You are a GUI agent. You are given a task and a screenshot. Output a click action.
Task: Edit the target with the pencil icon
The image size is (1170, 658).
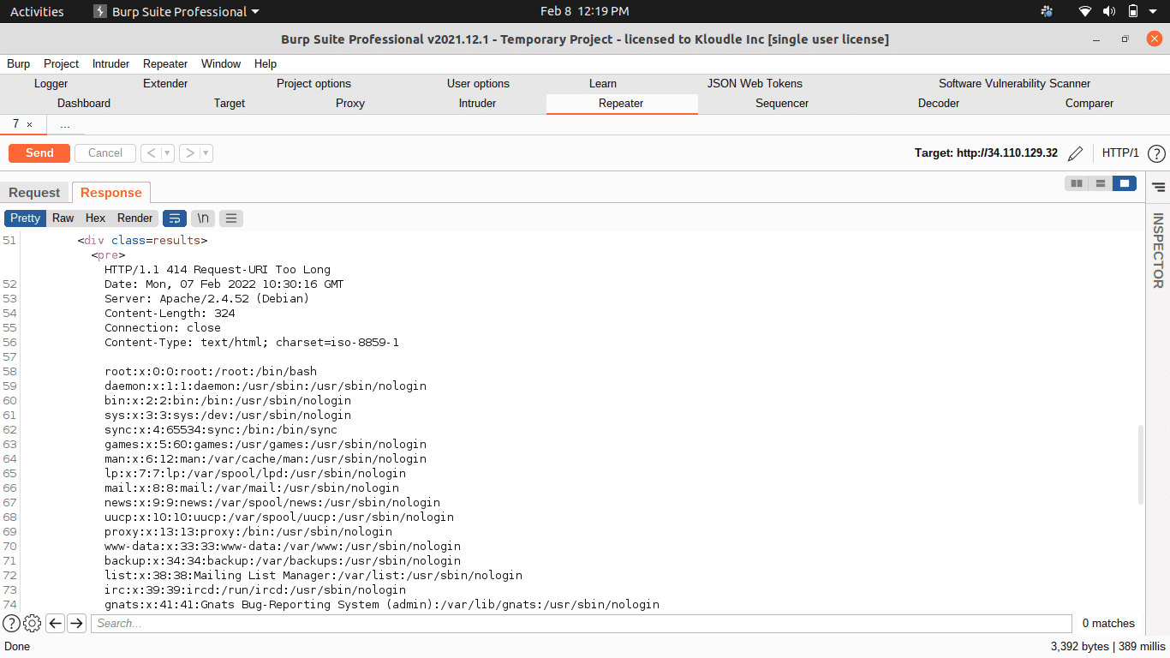1076,153
